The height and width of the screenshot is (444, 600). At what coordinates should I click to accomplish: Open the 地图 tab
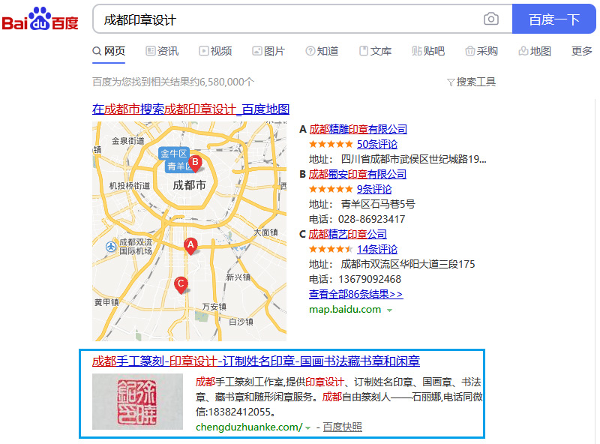pos(535,51)
